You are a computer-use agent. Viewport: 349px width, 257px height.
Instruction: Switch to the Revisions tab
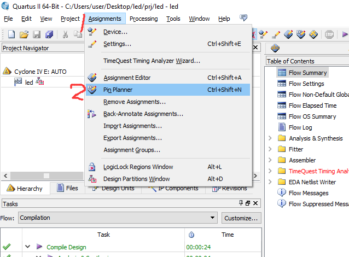pos(230,189)
